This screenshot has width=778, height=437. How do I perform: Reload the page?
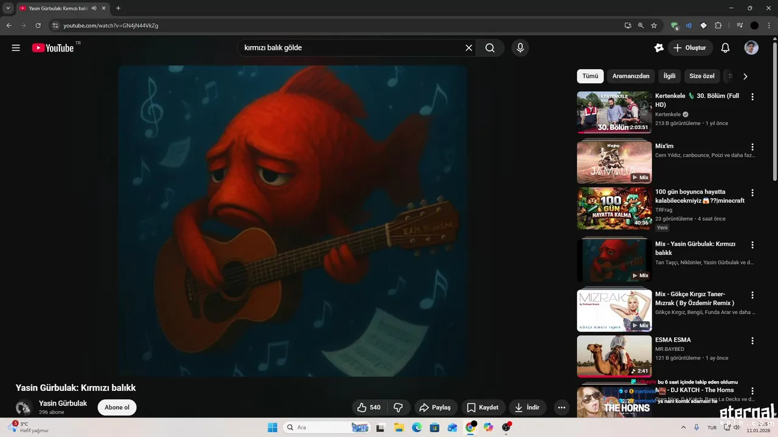[38, 25]
